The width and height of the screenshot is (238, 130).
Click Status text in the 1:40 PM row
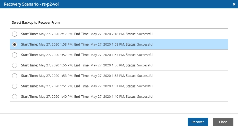(139, 97)
